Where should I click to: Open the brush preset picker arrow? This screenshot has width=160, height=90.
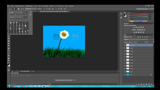(16, 9)
